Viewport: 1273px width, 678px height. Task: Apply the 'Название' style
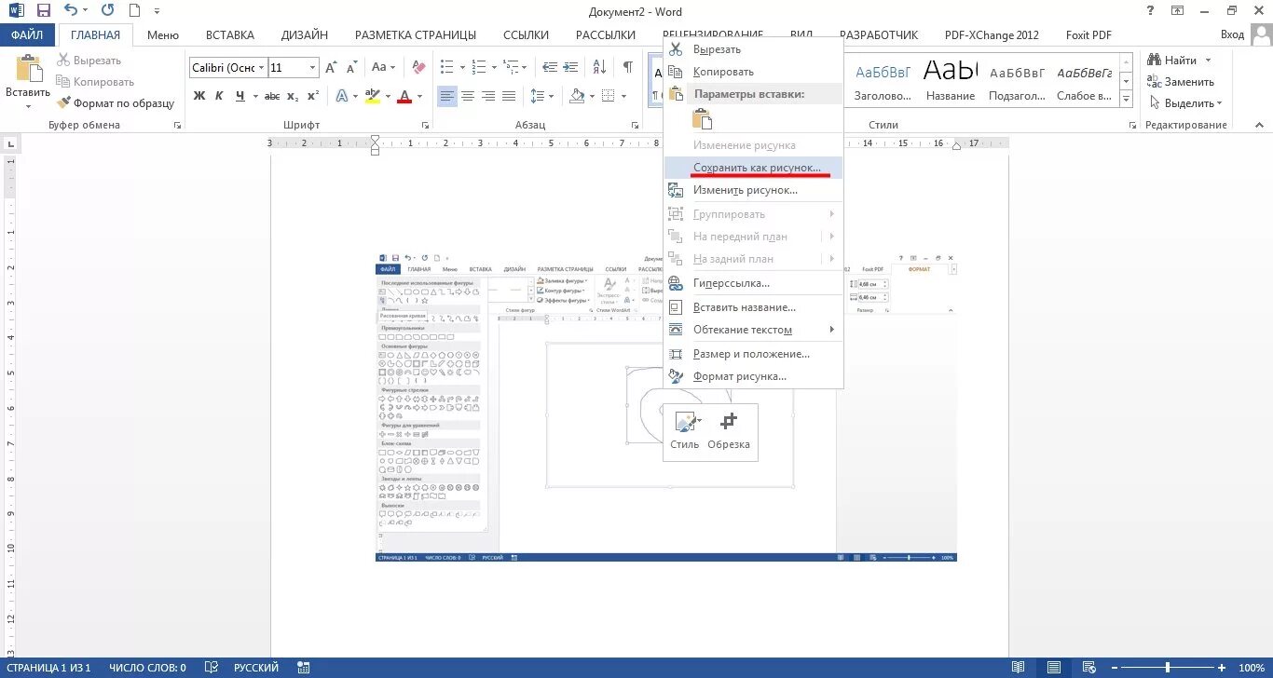point(951,81)
